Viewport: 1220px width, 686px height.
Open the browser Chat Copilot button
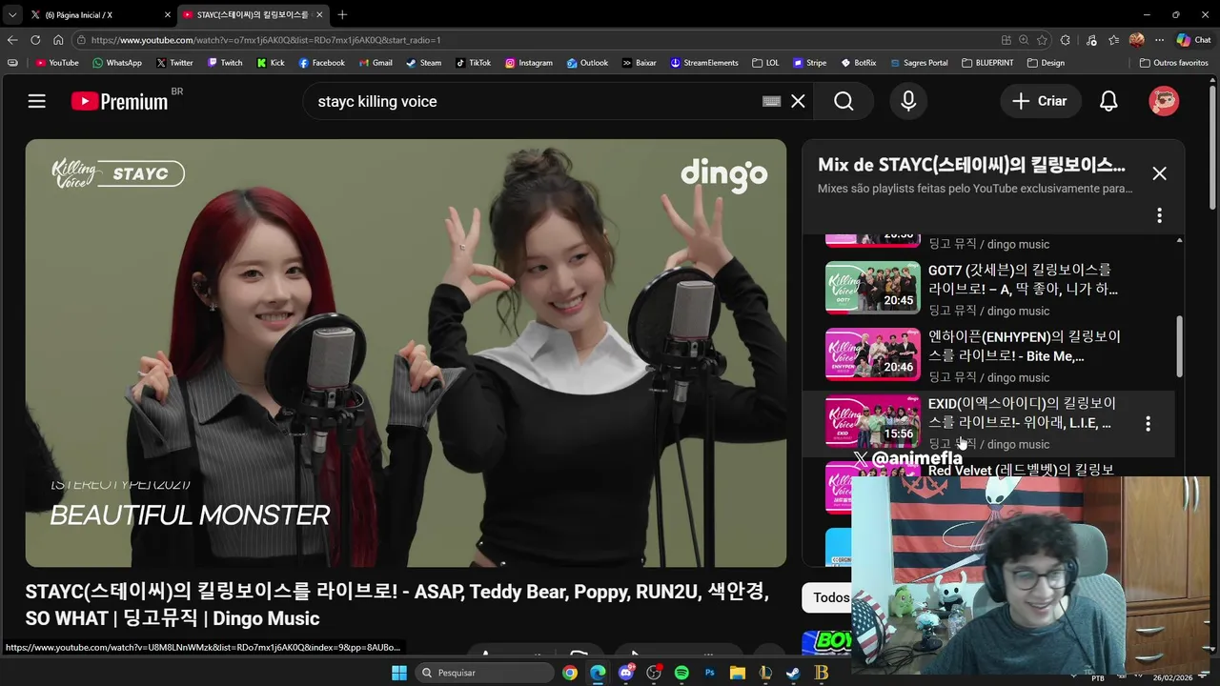click(x=1193, y=40)
